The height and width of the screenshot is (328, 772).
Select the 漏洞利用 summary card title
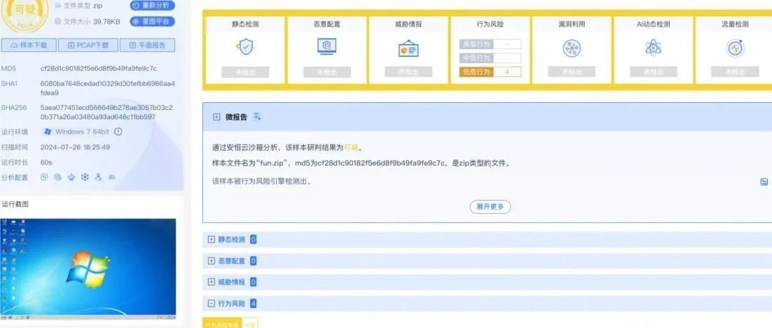pyautogui.click(x=572, y=24)
